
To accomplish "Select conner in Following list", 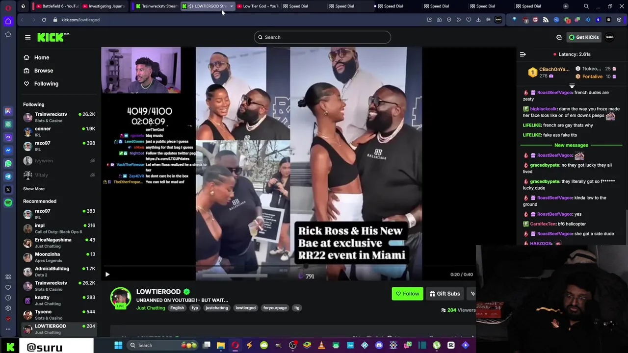I will tap(59, 131).
